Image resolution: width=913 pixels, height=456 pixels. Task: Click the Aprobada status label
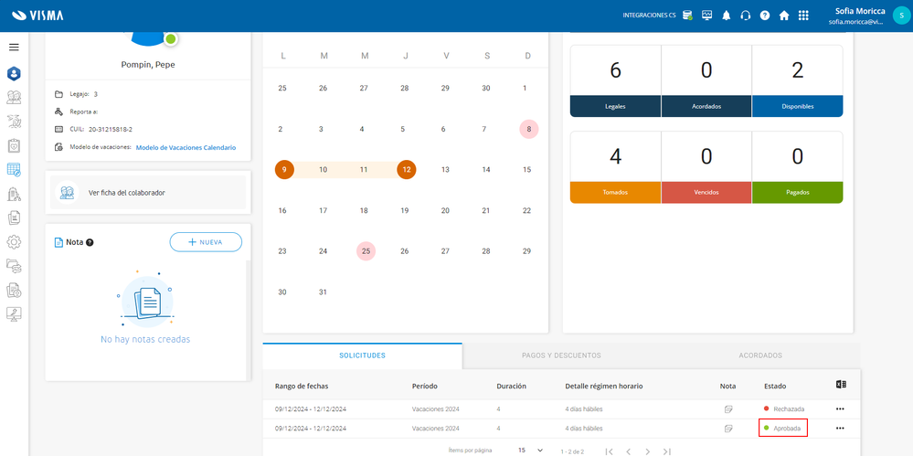[787, 428]
